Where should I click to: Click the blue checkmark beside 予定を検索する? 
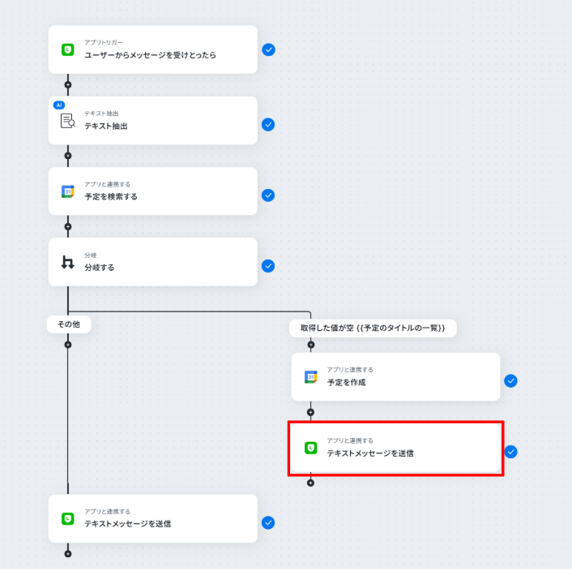pos(269,195)
